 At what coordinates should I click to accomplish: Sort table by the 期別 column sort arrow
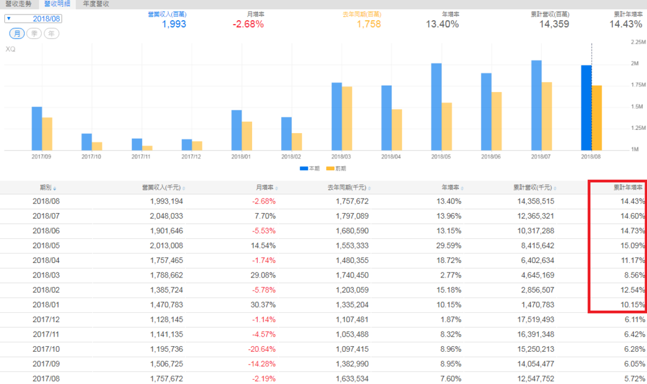[x=54, y=189]
